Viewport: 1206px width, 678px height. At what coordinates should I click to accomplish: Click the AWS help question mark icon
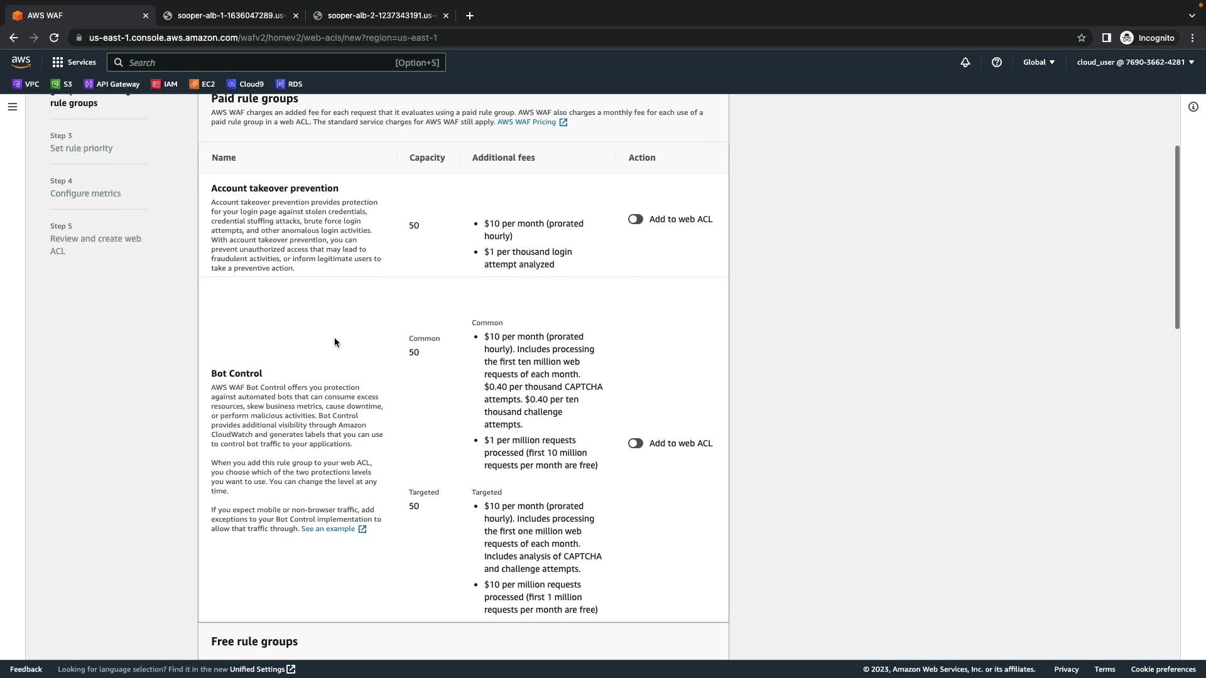(997, 62)
